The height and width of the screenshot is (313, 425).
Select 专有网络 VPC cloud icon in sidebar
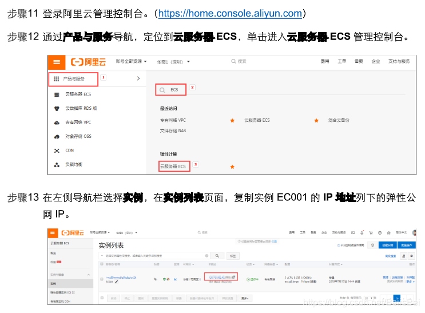pos(57,122)
